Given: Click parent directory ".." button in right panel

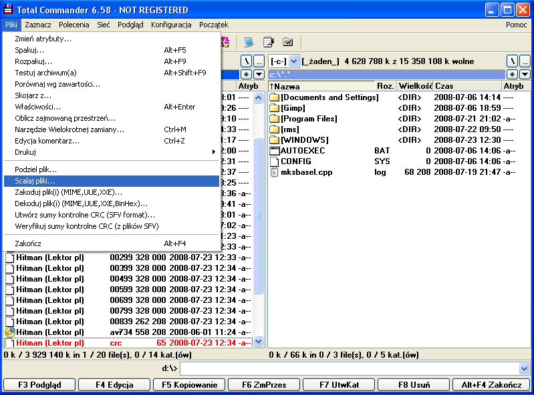Looking at the screenshot, I should pos(525,61).
